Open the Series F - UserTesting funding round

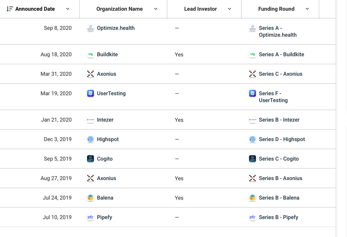pyautogui.click(x=273, y=97)
